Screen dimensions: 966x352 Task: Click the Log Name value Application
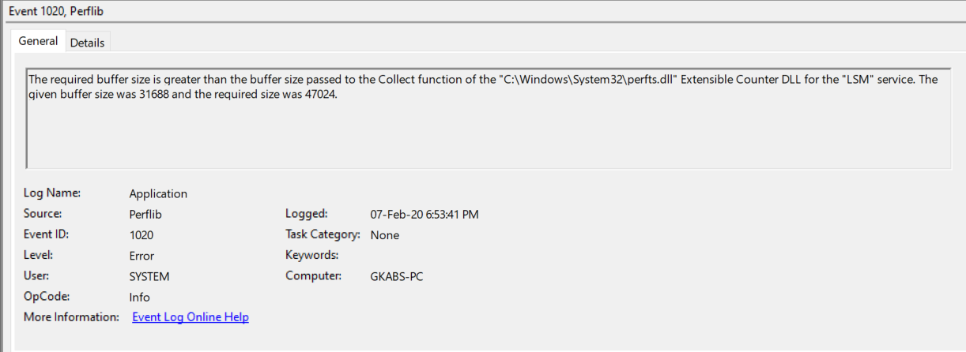158,193
